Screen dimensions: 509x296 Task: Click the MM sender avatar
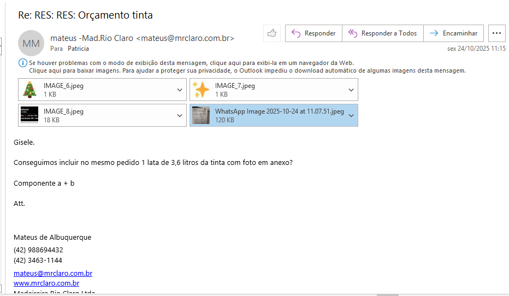[31, 43]
